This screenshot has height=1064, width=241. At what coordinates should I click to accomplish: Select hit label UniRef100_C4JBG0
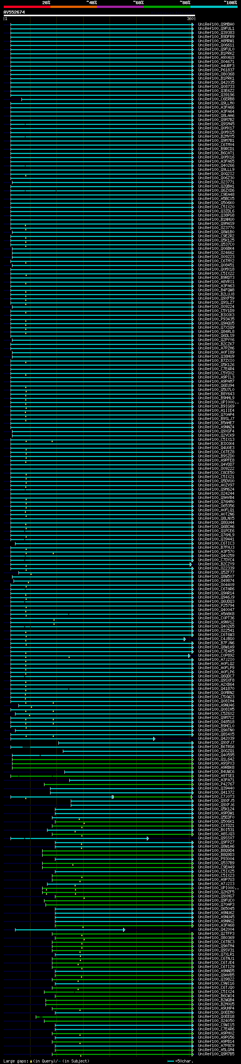point(216,639)
